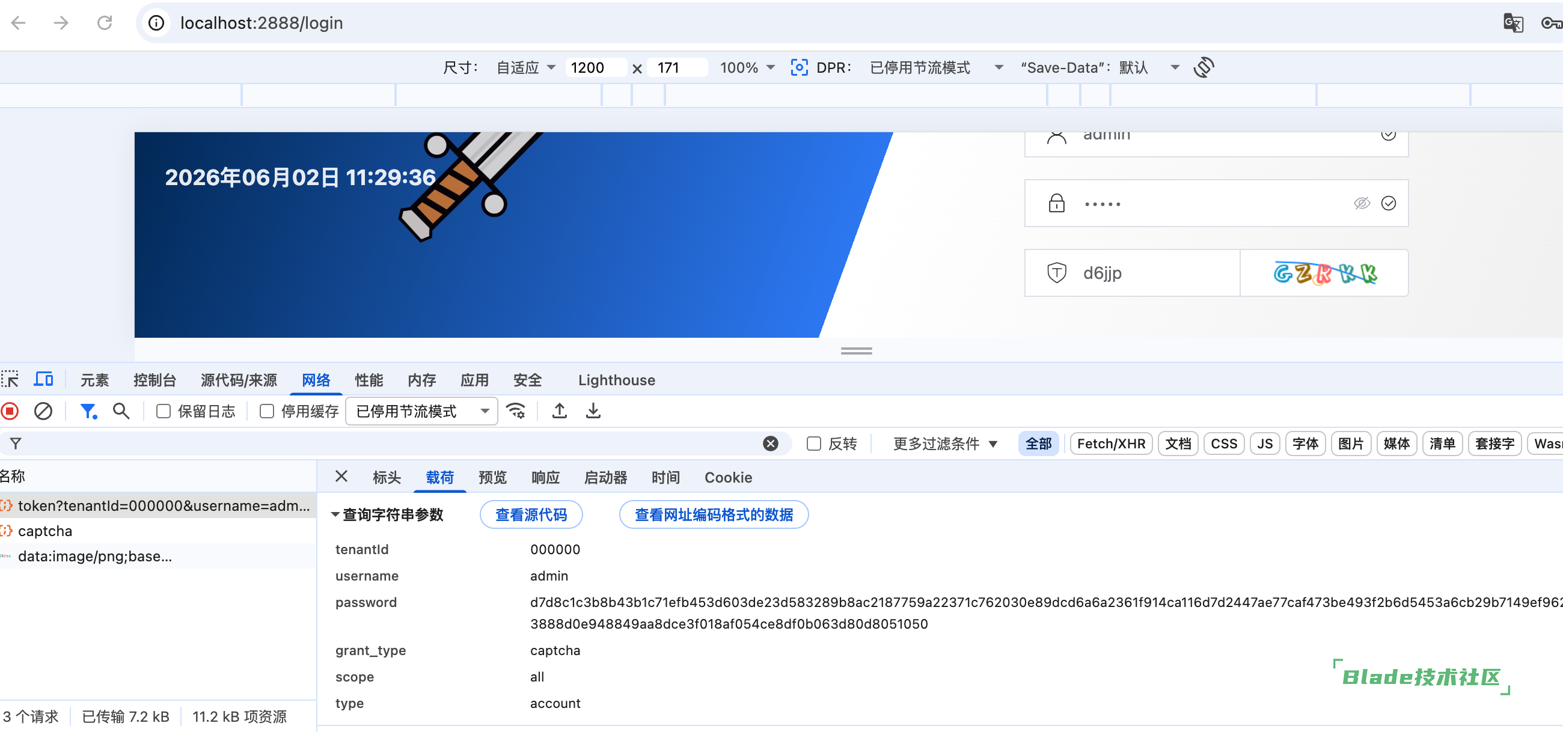Filter requests by fonts type
The height and width of the screenshot is (732, 1563).
[x=1305, y=444]
